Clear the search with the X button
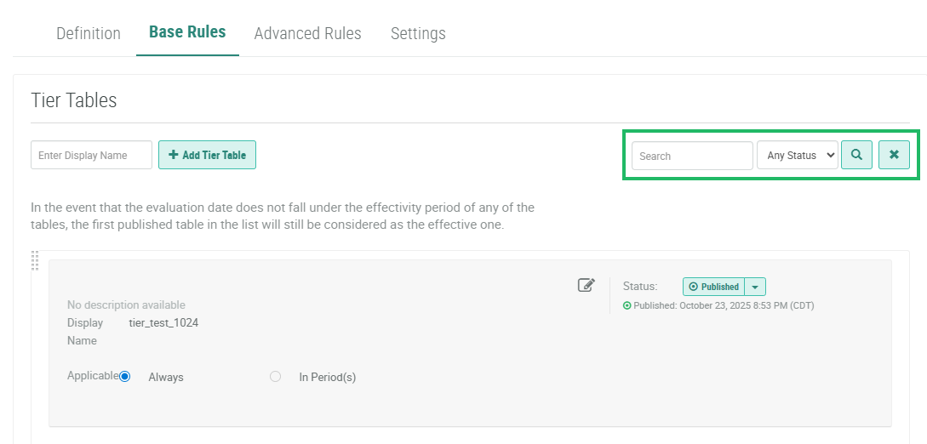Screen dimensions: 927x444 (x=894, y=156)
